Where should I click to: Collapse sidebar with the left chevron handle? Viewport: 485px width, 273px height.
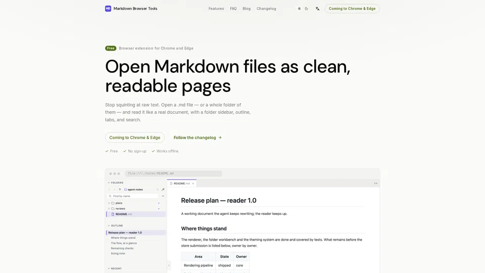169,265
